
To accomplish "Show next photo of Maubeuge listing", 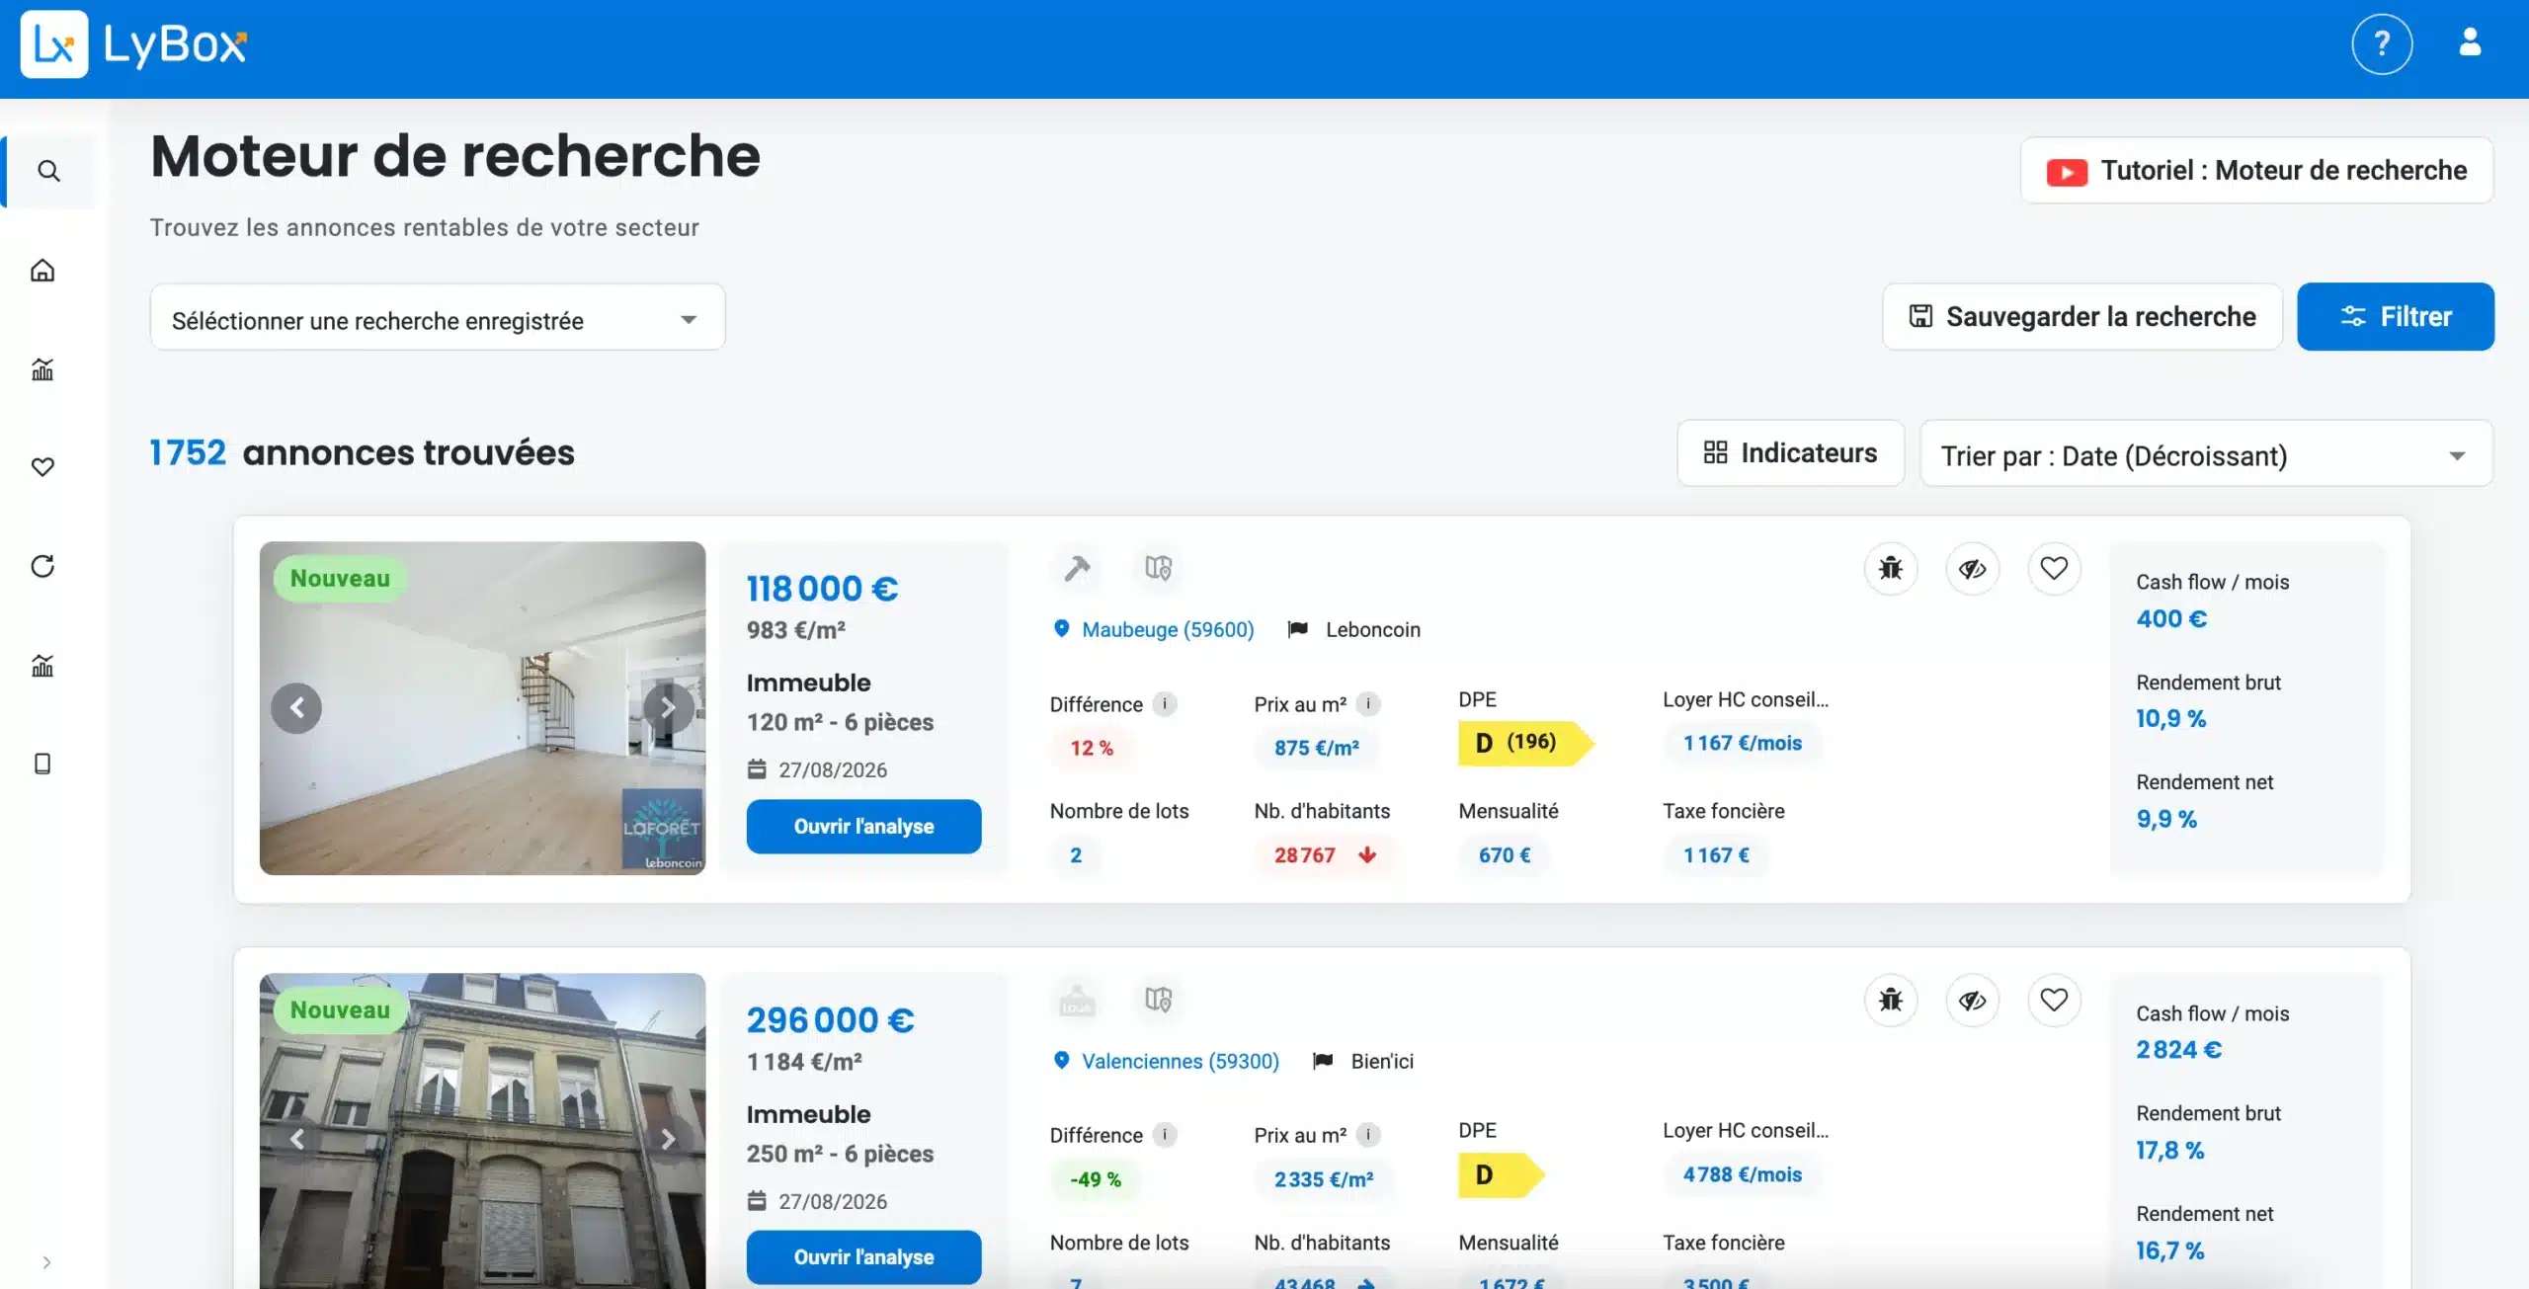I will pyautogui.click(x=669, y=708).
